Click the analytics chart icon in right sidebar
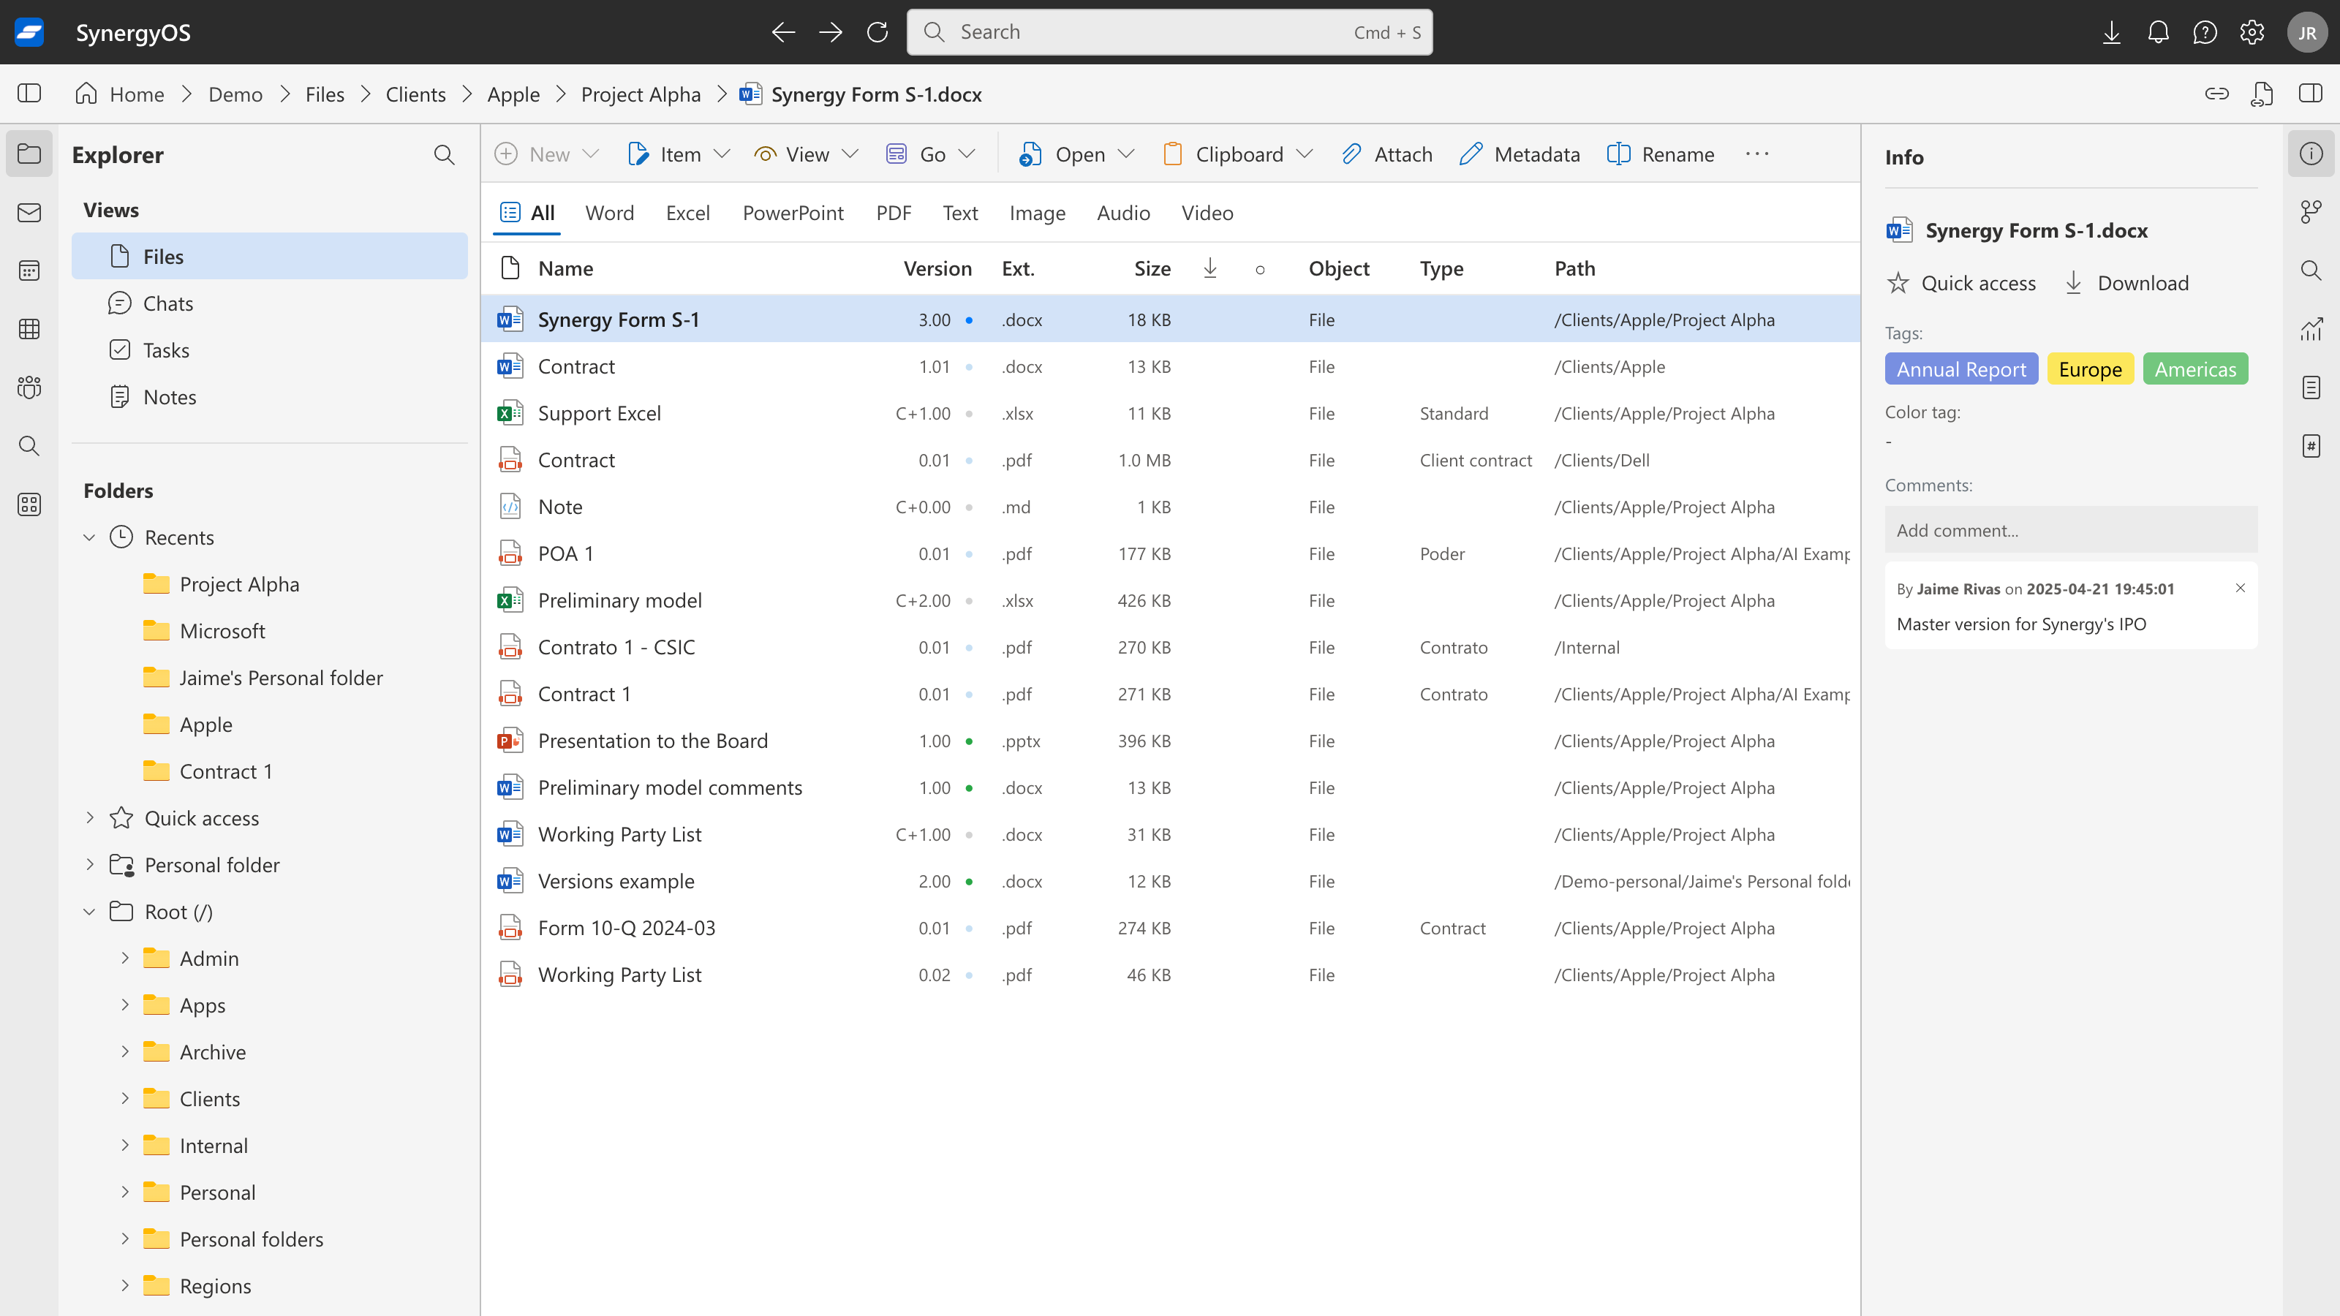The height and width of the screenshot is (1316, 2340). (2311, 329)
